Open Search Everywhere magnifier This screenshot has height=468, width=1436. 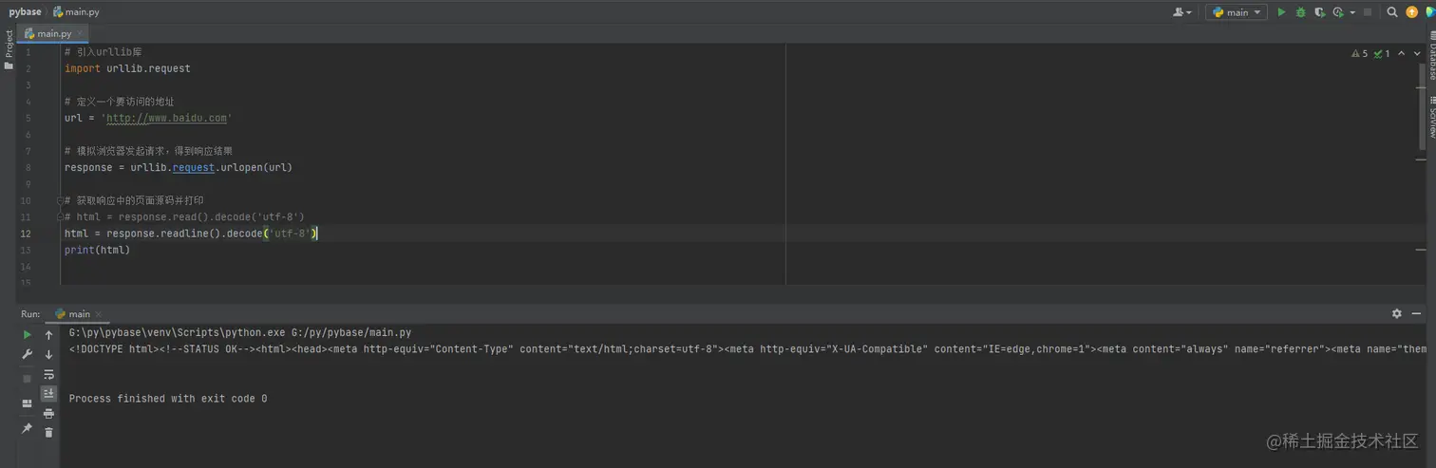pos(1392,12)
